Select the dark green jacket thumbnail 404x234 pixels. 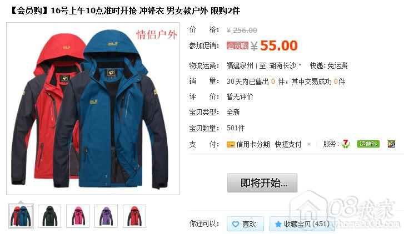click(49, 216)
